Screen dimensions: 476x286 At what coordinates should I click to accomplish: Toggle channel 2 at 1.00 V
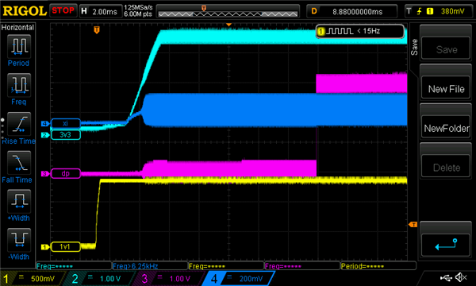[x=101, y=278]
